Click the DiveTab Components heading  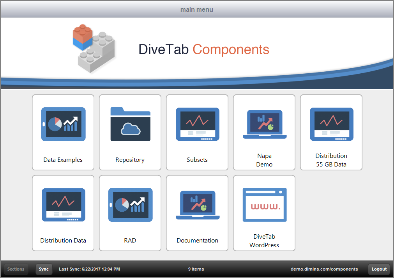pos(203,50)
